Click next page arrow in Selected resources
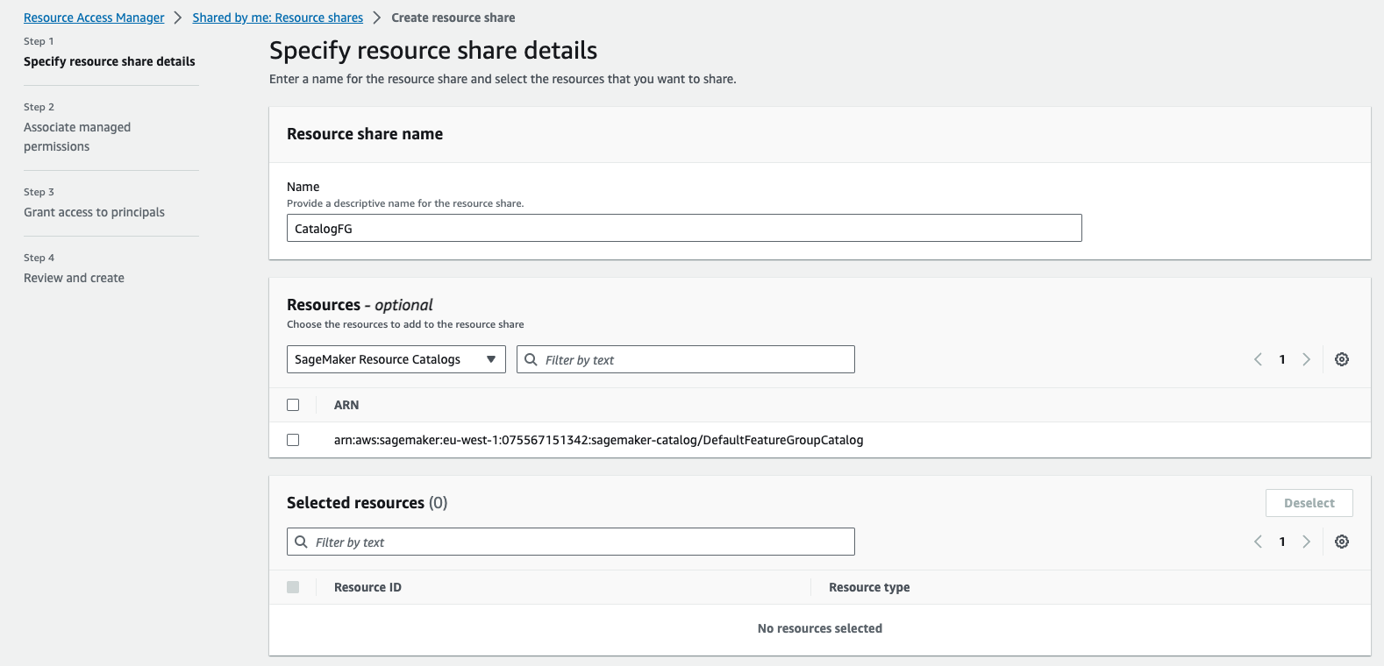 (x=1306, y=542)
